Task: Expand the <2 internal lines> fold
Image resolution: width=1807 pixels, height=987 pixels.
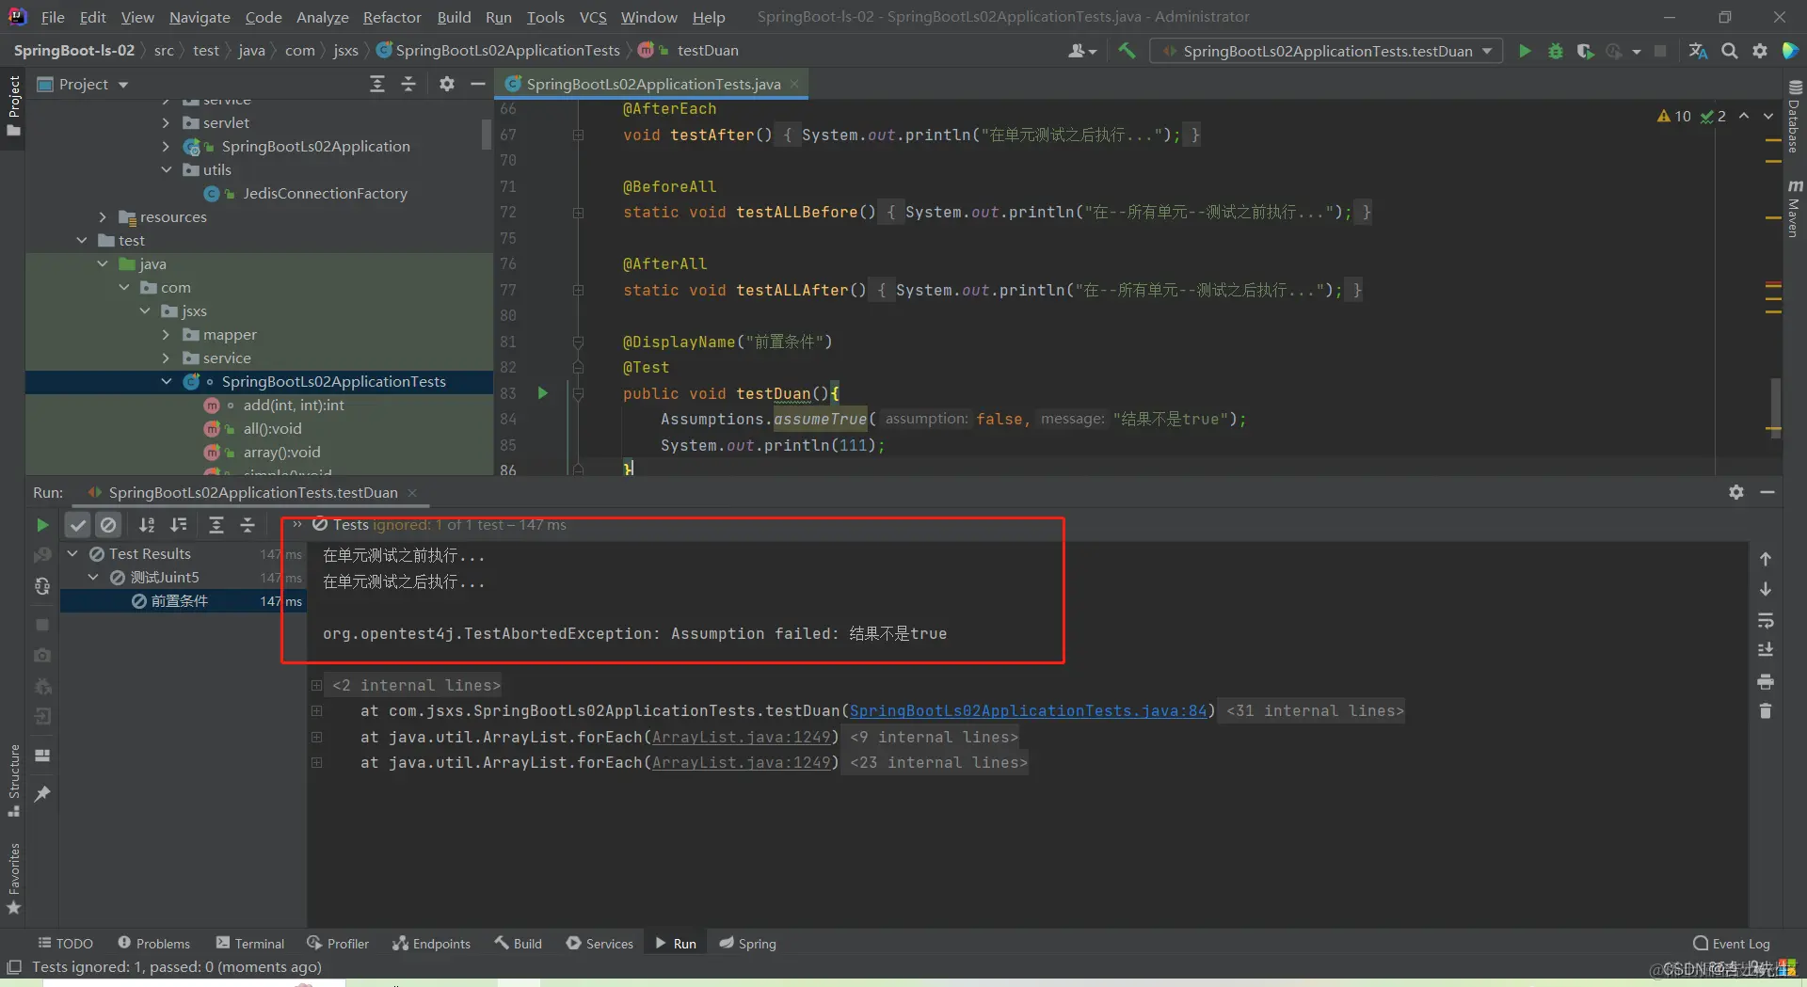Action: click(317, 685)
